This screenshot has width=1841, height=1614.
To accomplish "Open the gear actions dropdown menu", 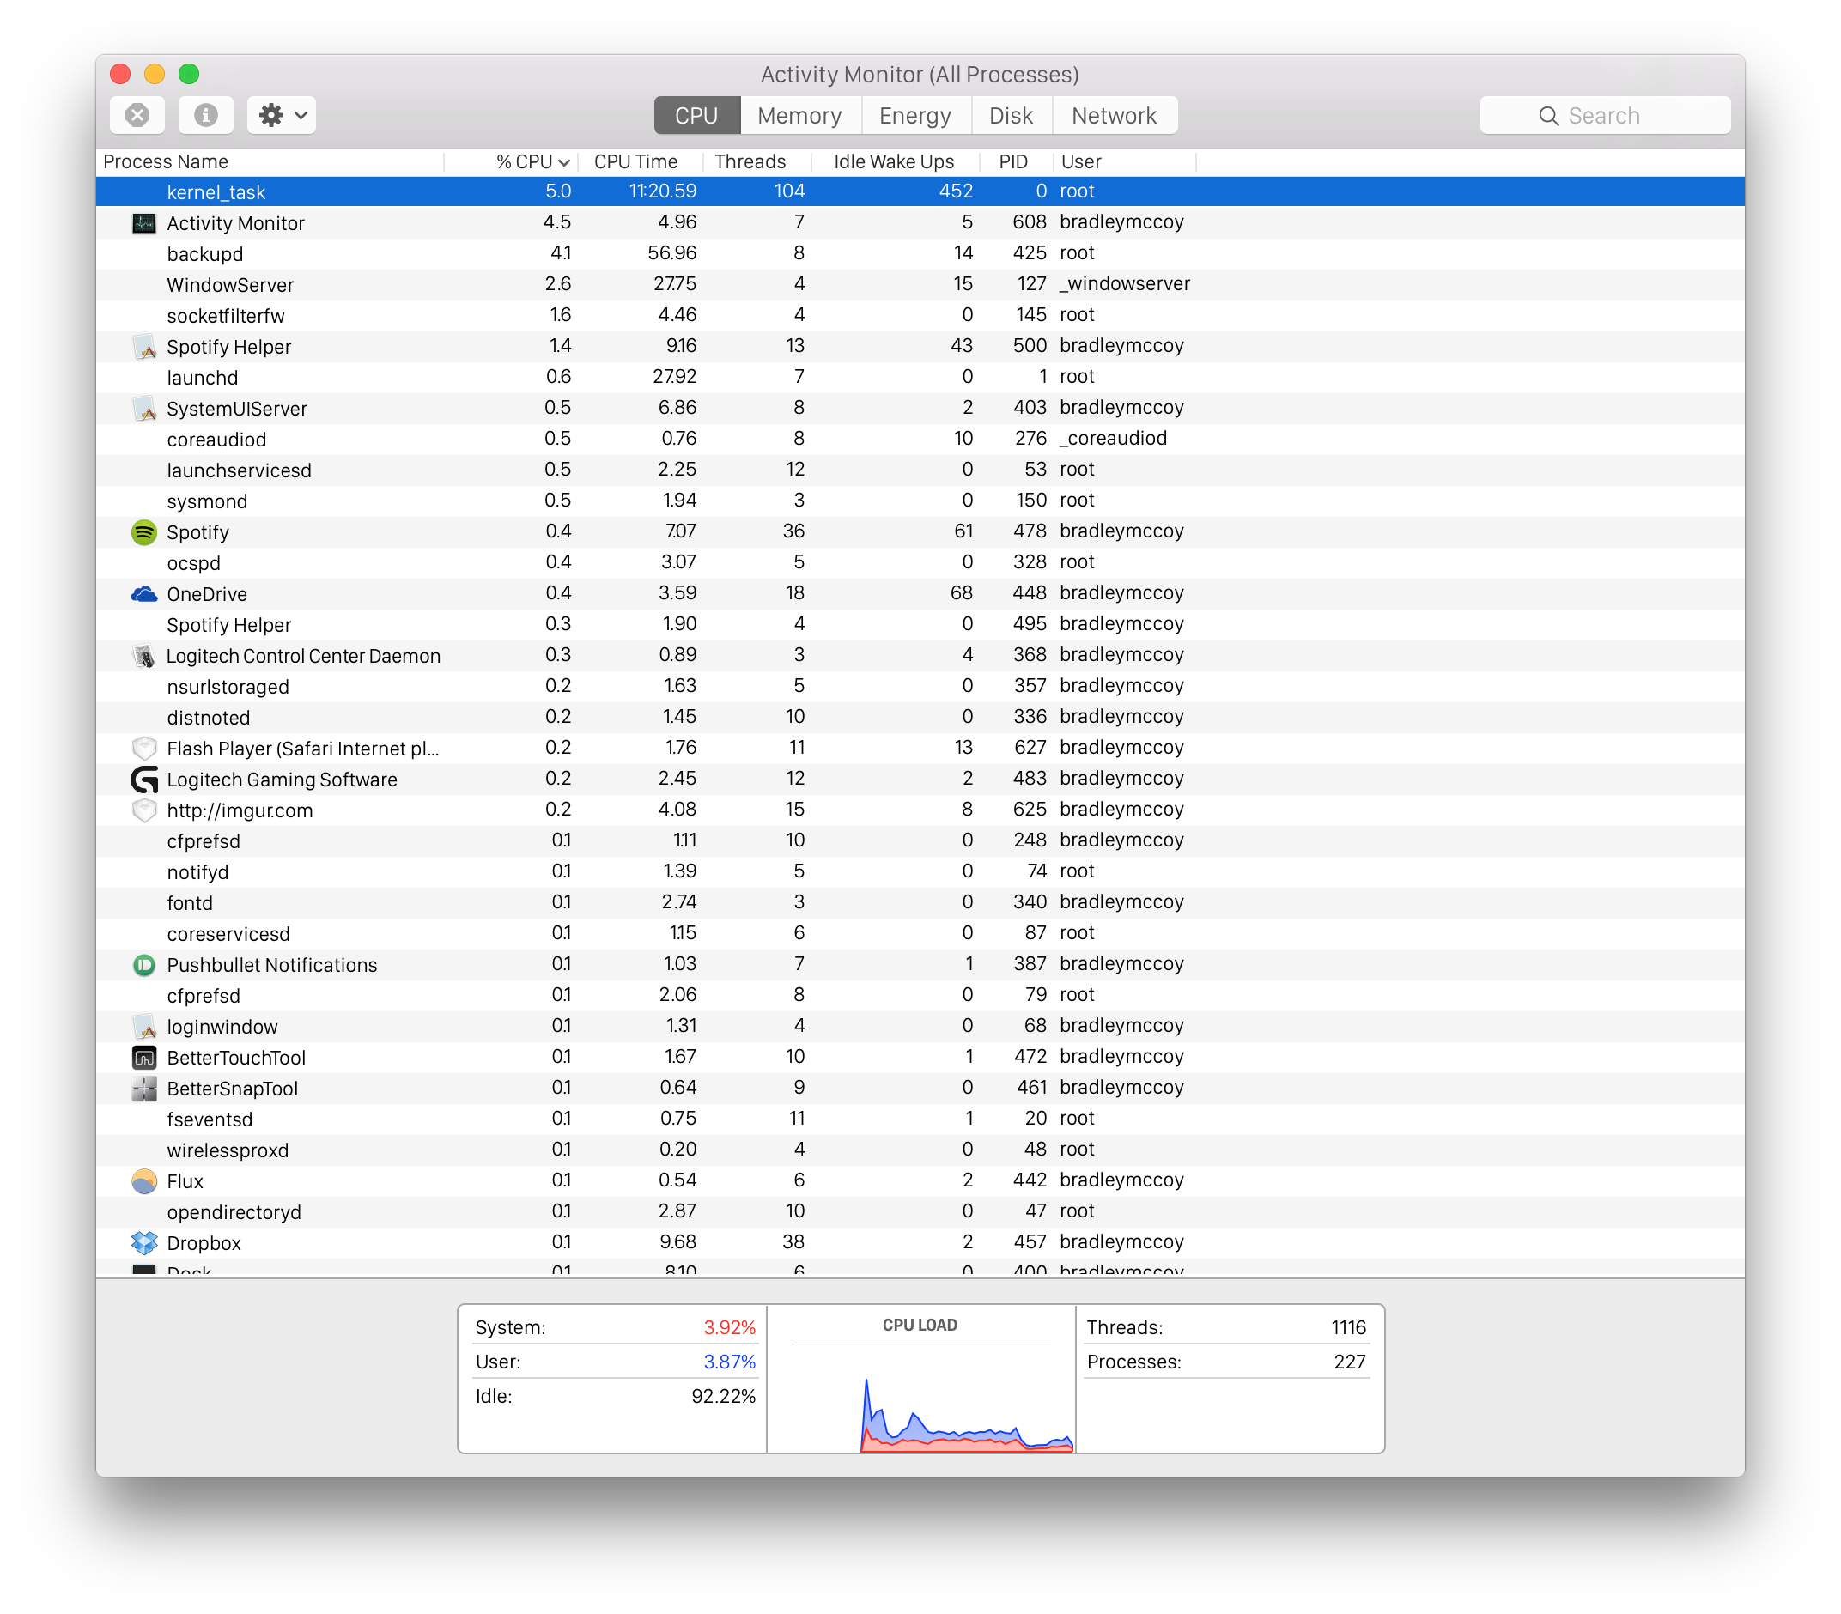I will [x=281, y=115].
